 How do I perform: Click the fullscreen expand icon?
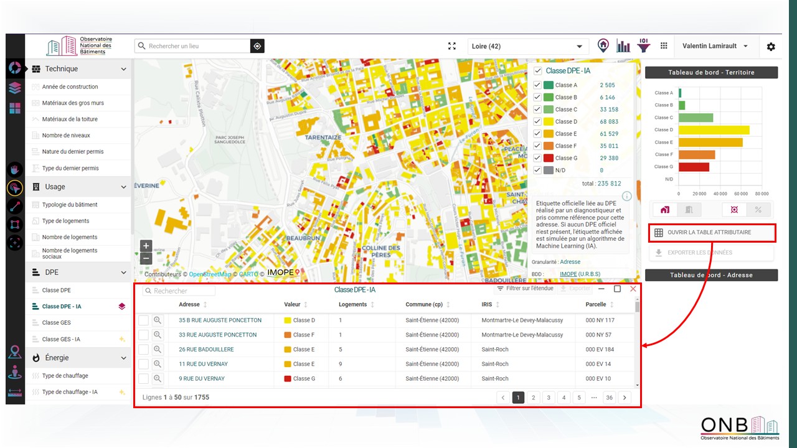tap(452, 46)
